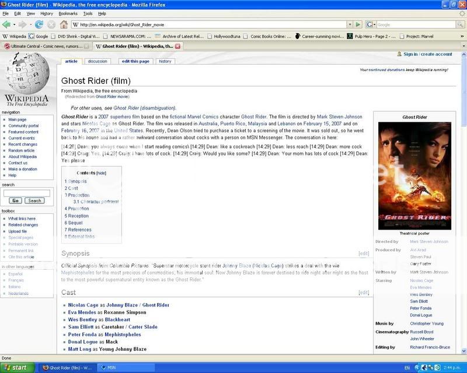Follow the Mark Steven Johnson link in intro
This screenshot has width=467, height=373.
click(x=340, y=117)
